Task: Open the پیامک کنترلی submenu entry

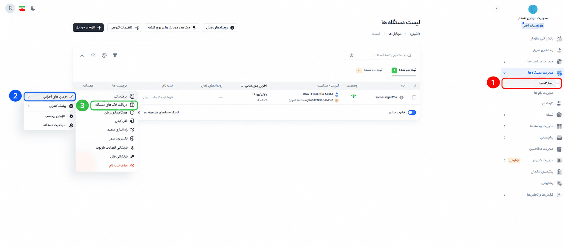Action: click(50, 106)
